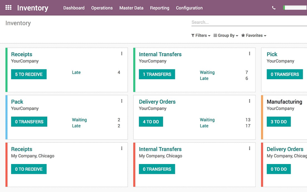This screenshot has height=192, width=307.
Task: Click the 1 TRANSFERS button
Action: (x=157, y=74)
